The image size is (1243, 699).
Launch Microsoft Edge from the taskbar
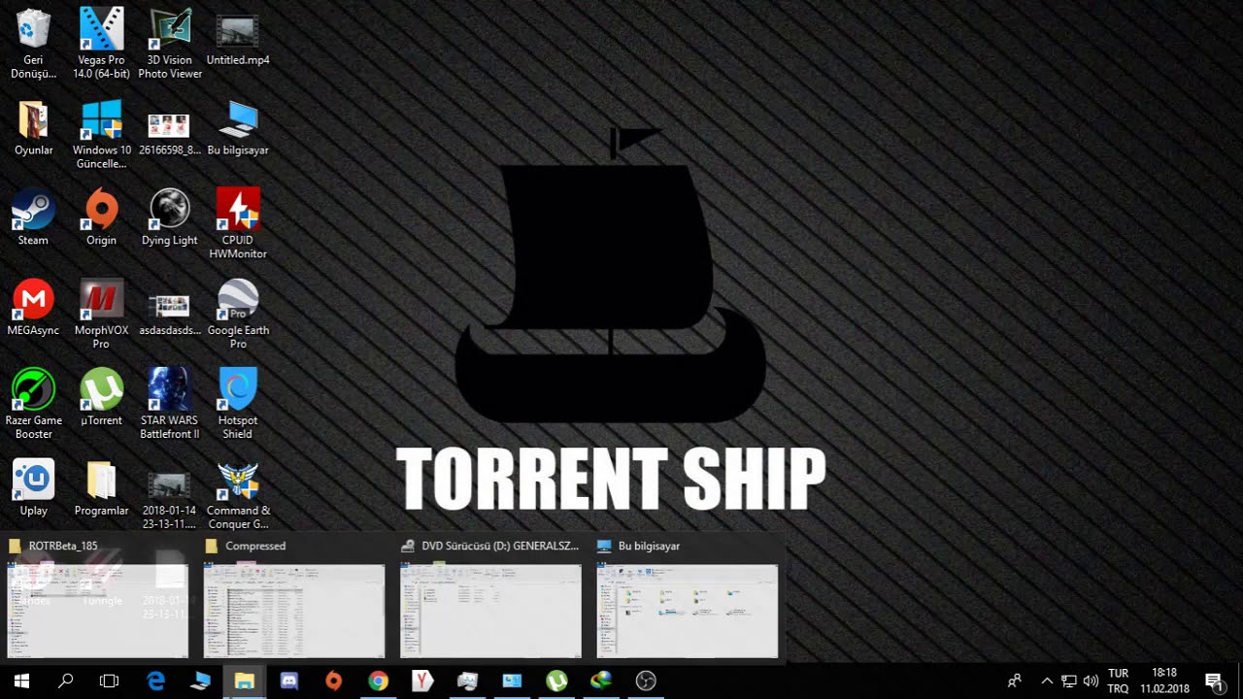point(155,682)
